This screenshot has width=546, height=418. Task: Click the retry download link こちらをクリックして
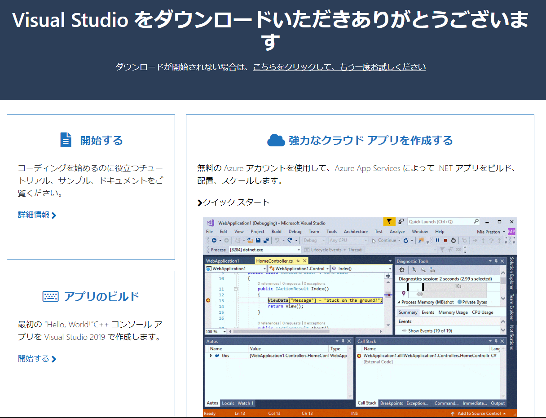[x=339, y=67]
